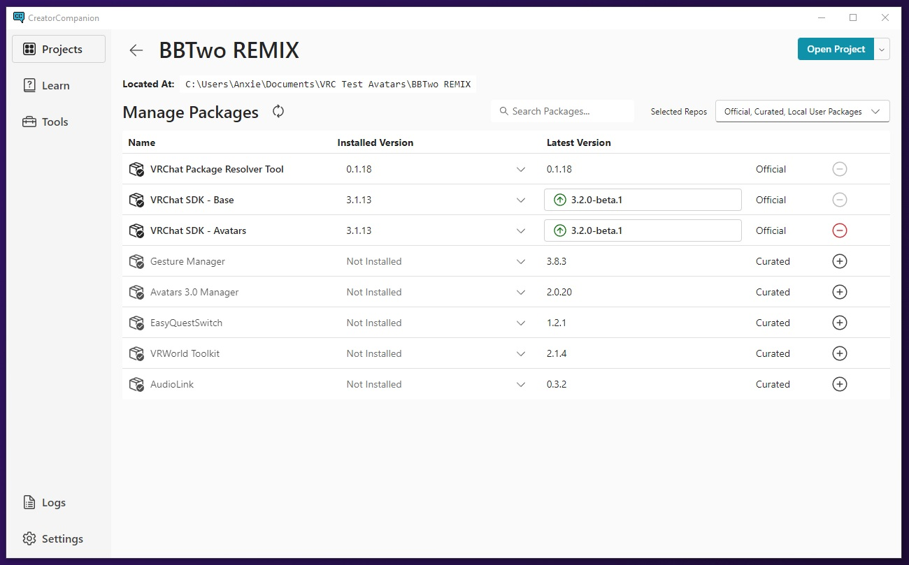Expand version dropdown for VRChat SDK - Avatars
The image size is (909, 565).
[520, 230]
